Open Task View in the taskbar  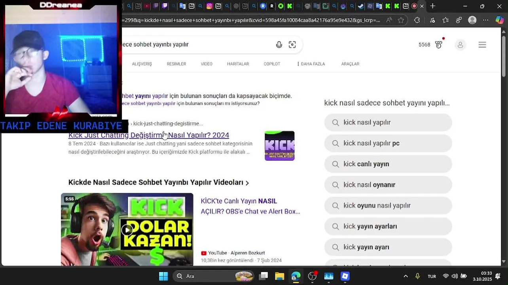point(263,276)
